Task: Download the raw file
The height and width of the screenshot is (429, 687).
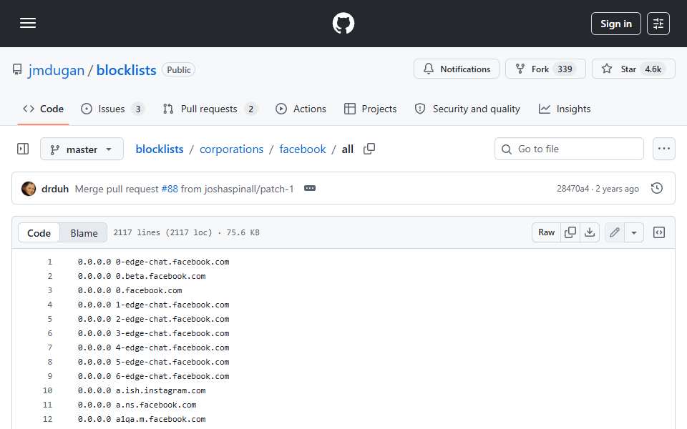Action: pos(590,232)
